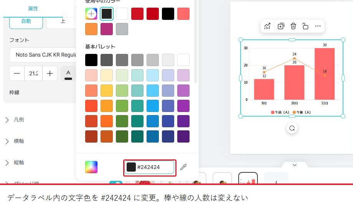Click the font size value field 21.2

pyautogui.click(x=33, y=73)
